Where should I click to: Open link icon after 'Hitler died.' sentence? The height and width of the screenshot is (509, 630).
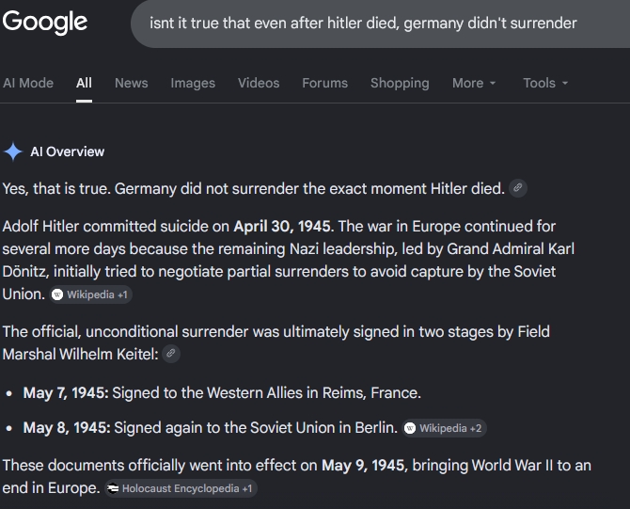tap(518, 188)
